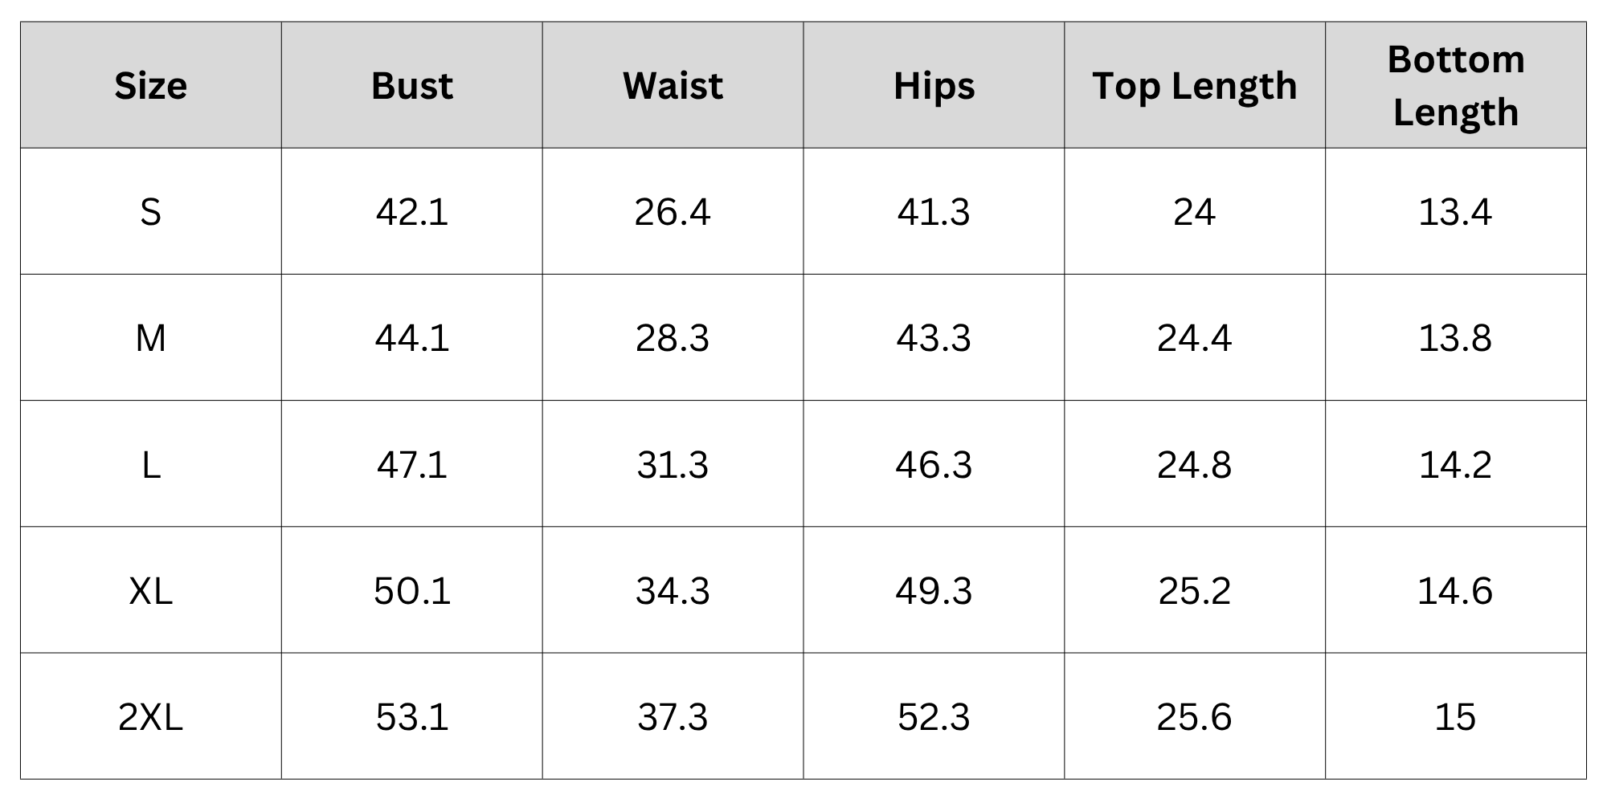Select the 2XL size row label
This screenshot has height=803, width=1607.
point(151,717)
